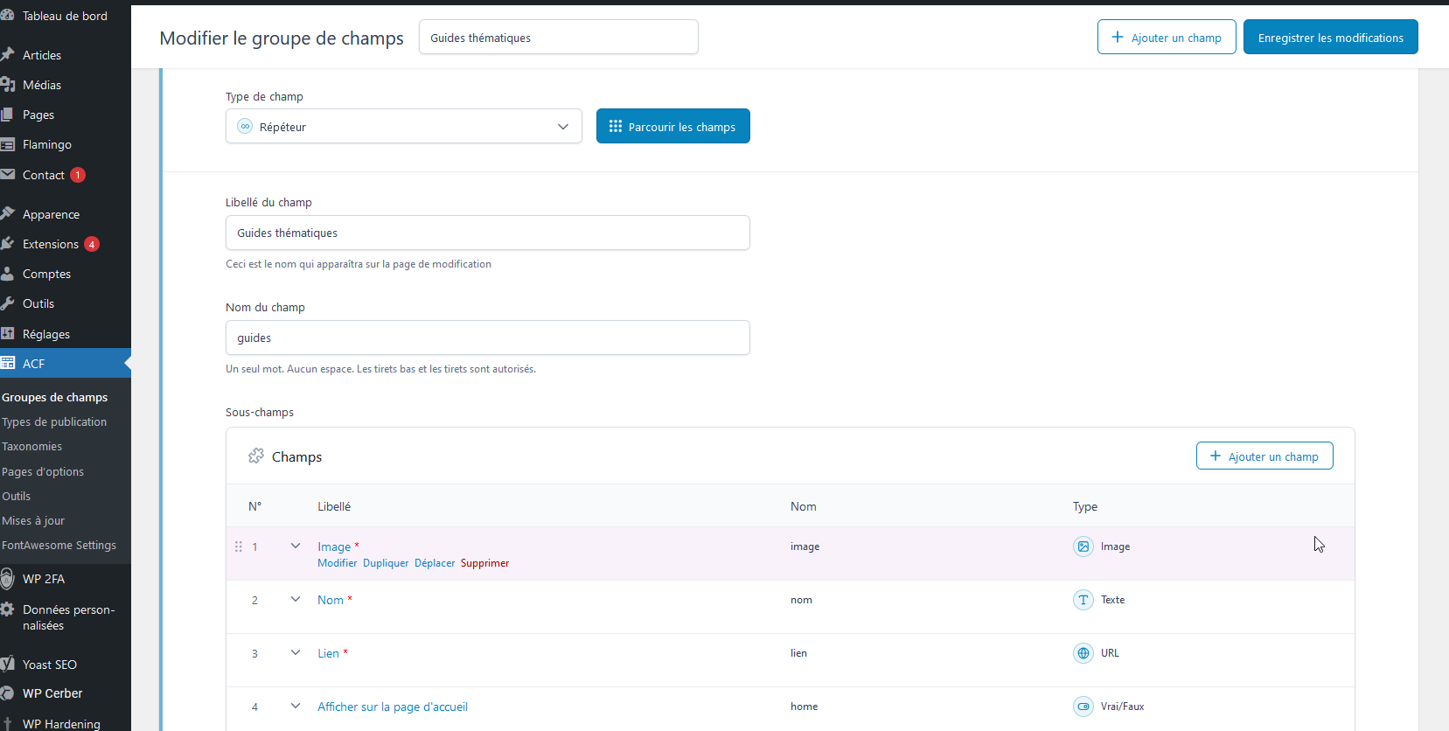Viewport: 1449px width, 731px height.
Task: Click Dupliquer link under Image field
Action: [x=386, y=563]
